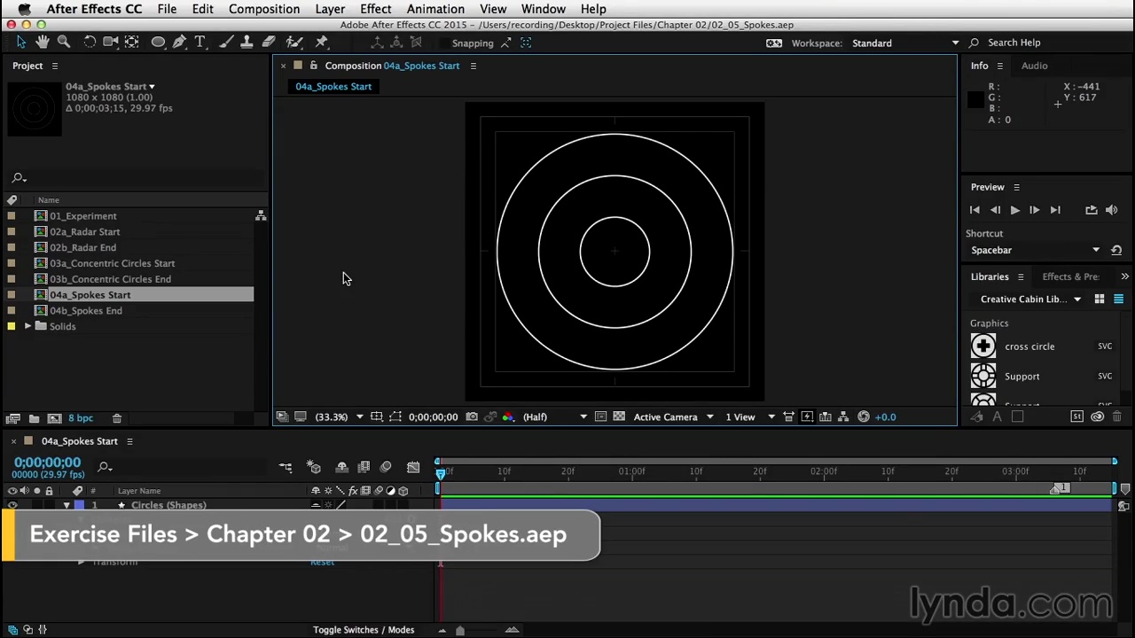Viewport: 1135px width, 638px height.
Task: Select 04b_Spokes End composition
Action: click(x=85, y=311)
